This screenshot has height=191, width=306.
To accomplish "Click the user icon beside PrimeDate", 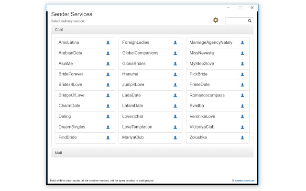I will (242, 85).
